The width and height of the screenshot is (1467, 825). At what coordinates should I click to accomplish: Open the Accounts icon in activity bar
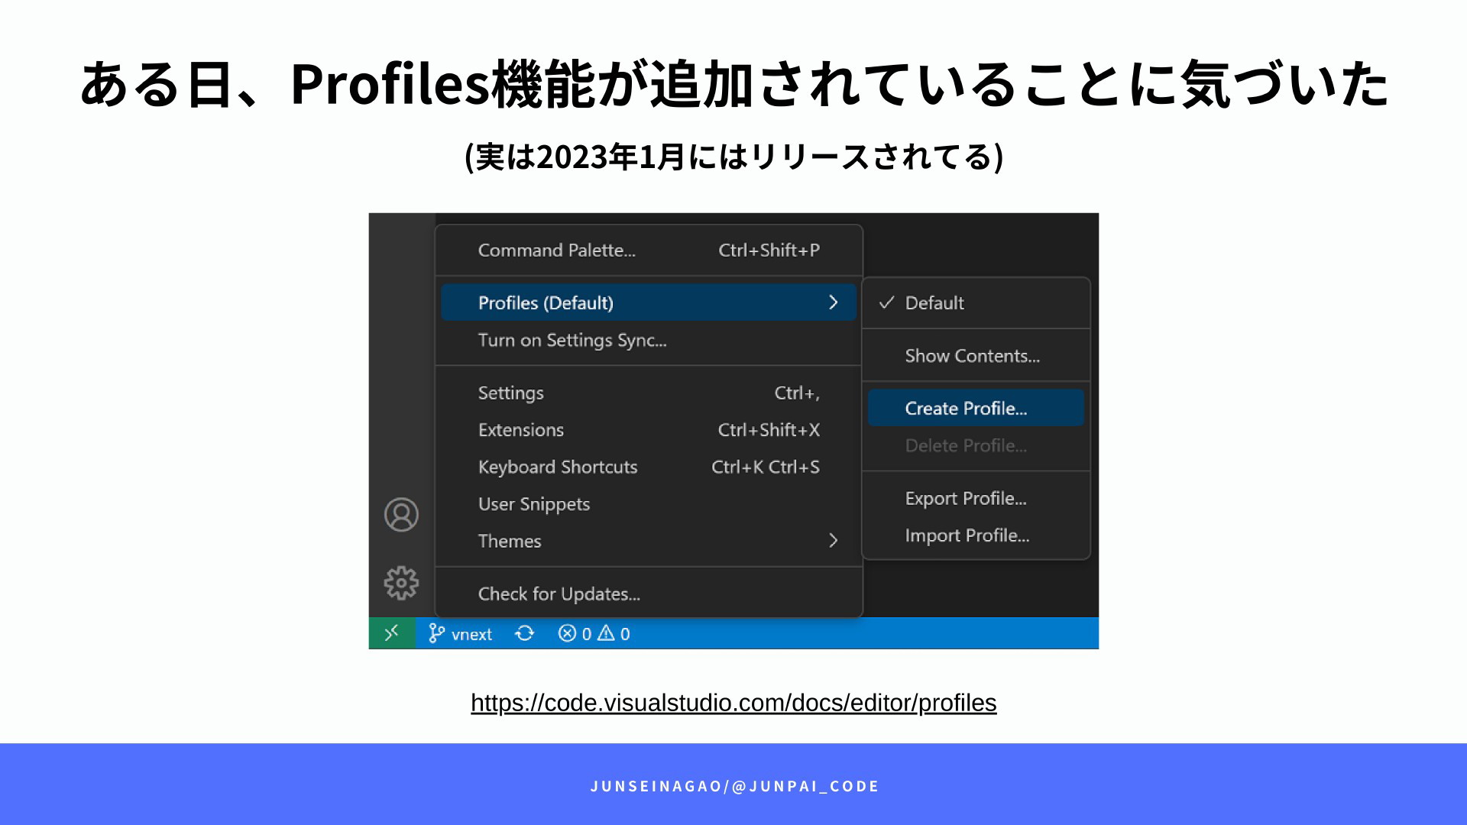pyautogui.click(x=401, y=515)
